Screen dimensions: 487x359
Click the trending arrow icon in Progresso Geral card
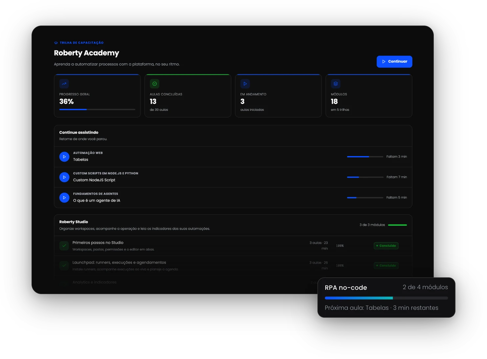pos(64,84)
